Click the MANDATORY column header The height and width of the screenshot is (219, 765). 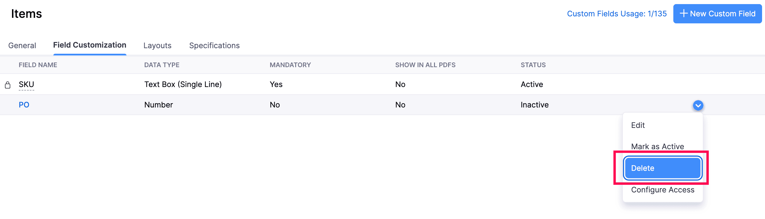coord(290,65)
